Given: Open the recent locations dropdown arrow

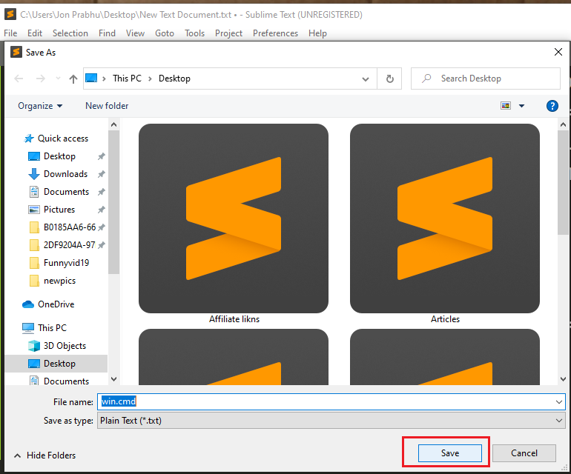Looking at the screenshot, I should pos(58,79).
